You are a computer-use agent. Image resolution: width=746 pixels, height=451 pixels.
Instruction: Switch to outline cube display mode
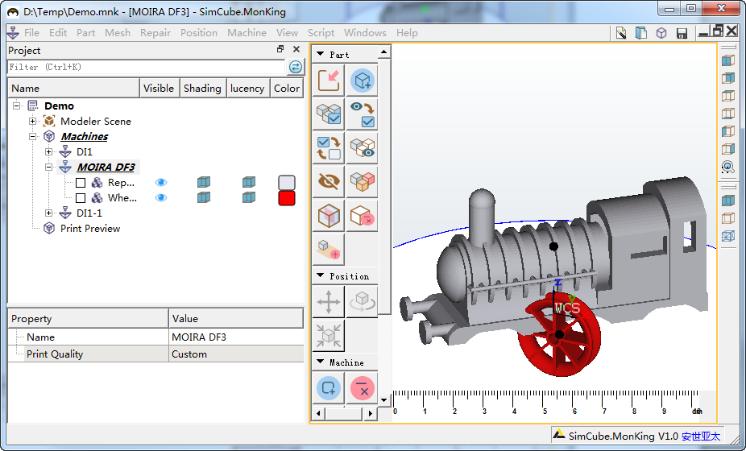click(x=728, y=218)
